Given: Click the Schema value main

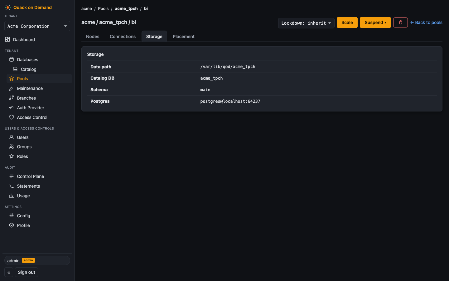Looking at the screenshot, I should click(205, 90).
